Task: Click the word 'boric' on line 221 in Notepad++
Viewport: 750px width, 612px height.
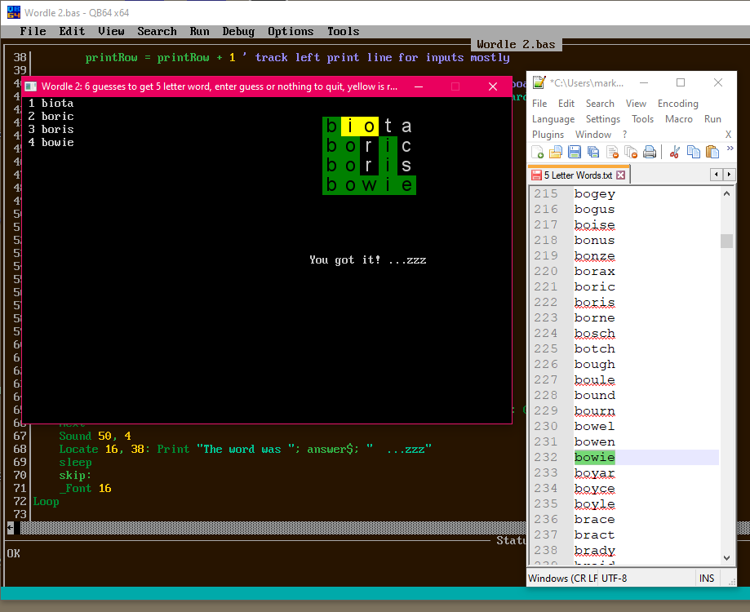Action: click(595, 287)
